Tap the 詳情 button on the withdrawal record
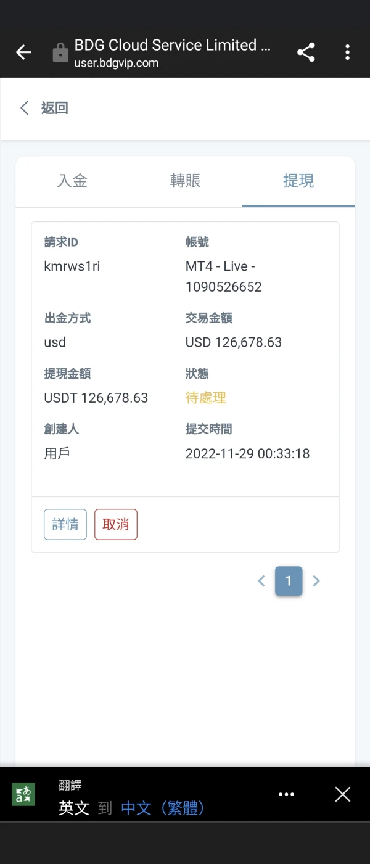The height and width of the screenshot is (864, 370). [x=65, y=524]
